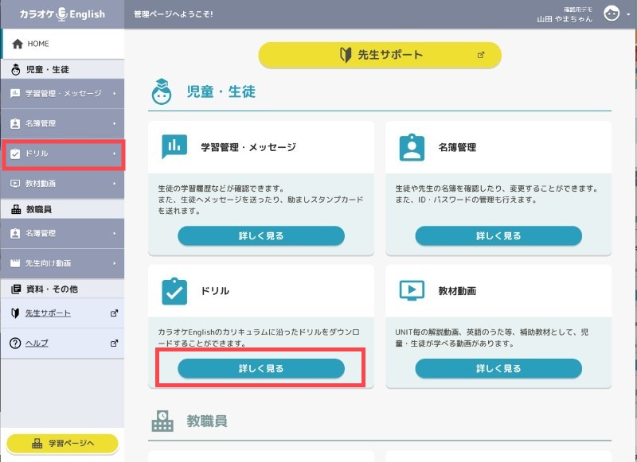Expand the ドリル sidebar arrow
This screenshot has width=637, height=462.
115,153
